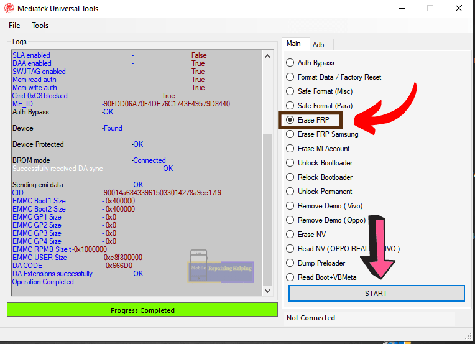The image size is (475, 344).
Task: Minimize the Mediatek Universal Tools window
Action: coord(402,9)
